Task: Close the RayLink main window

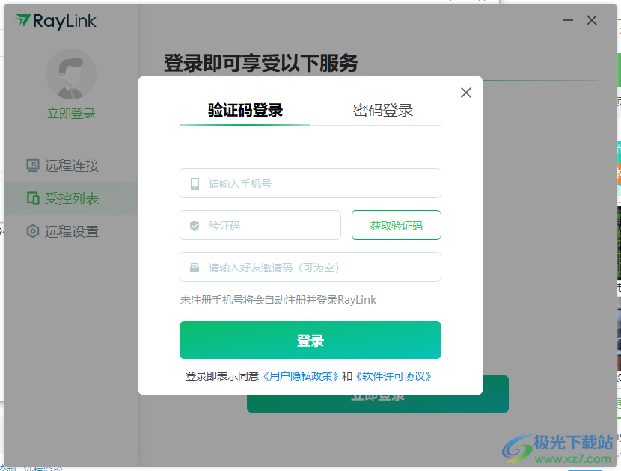Action: click(x=592, y=20)
